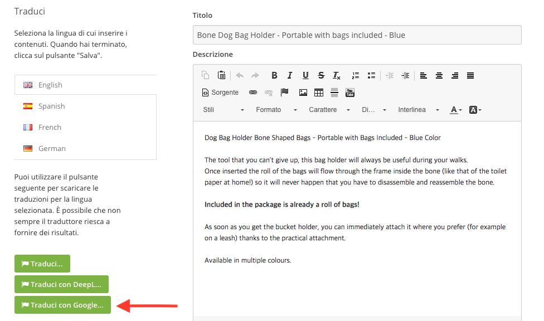Image resolution: width=544 pixels, height=321 pixels.
Task: Click the Traduci con DeepL button
Action: [61, 284]
